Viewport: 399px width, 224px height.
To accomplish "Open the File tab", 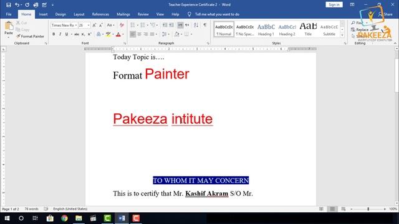I will point(9,14).
